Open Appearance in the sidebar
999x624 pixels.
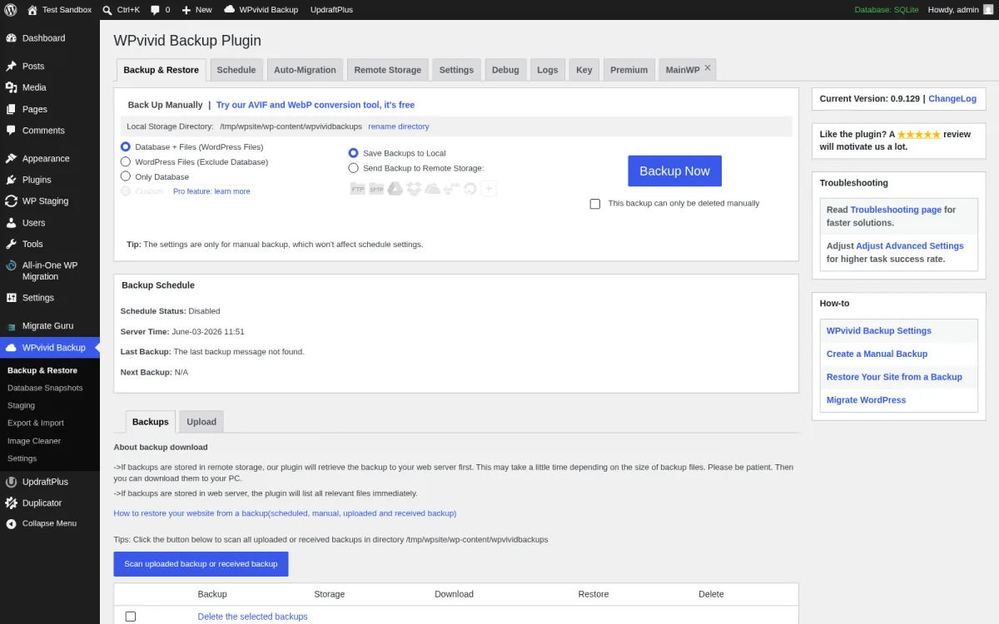click(50, 158)
